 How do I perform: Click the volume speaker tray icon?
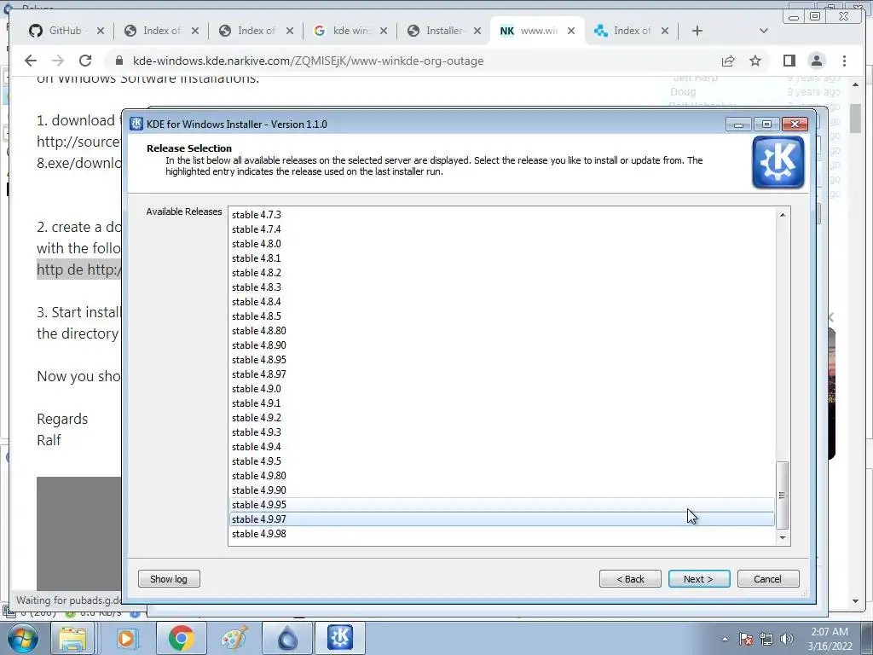787,639
